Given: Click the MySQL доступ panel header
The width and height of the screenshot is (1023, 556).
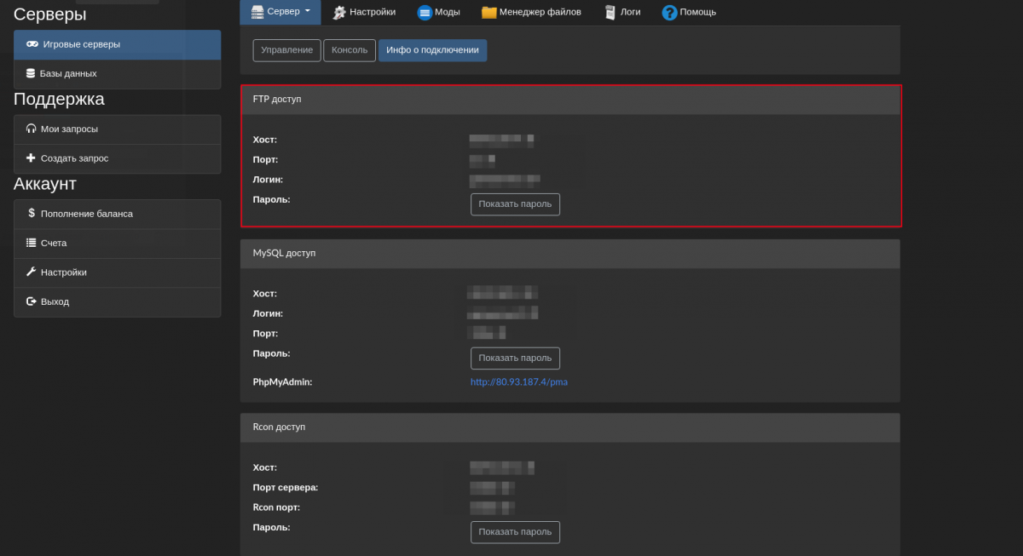Looking at the screenshot, I should click(570, 254).
